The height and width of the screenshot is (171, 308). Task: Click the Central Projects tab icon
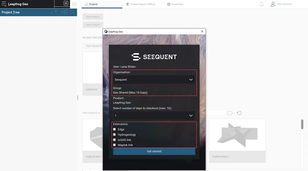[128, 4]
